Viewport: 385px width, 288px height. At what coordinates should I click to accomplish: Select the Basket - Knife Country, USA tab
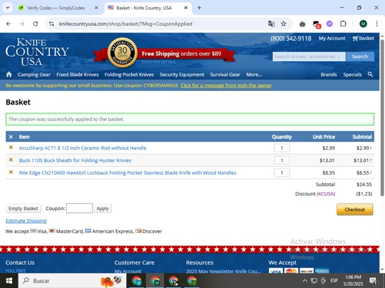point(144,8)
